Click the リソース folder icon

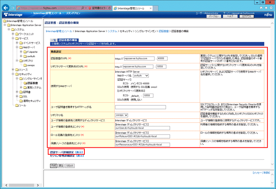pyautogui.click(x=17, y=70)
